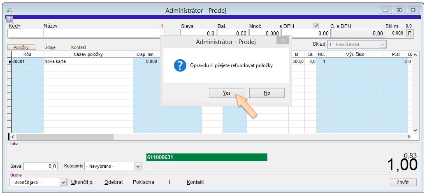
Task: Click Odebrat to remove the item
Action: coord(114,182)
